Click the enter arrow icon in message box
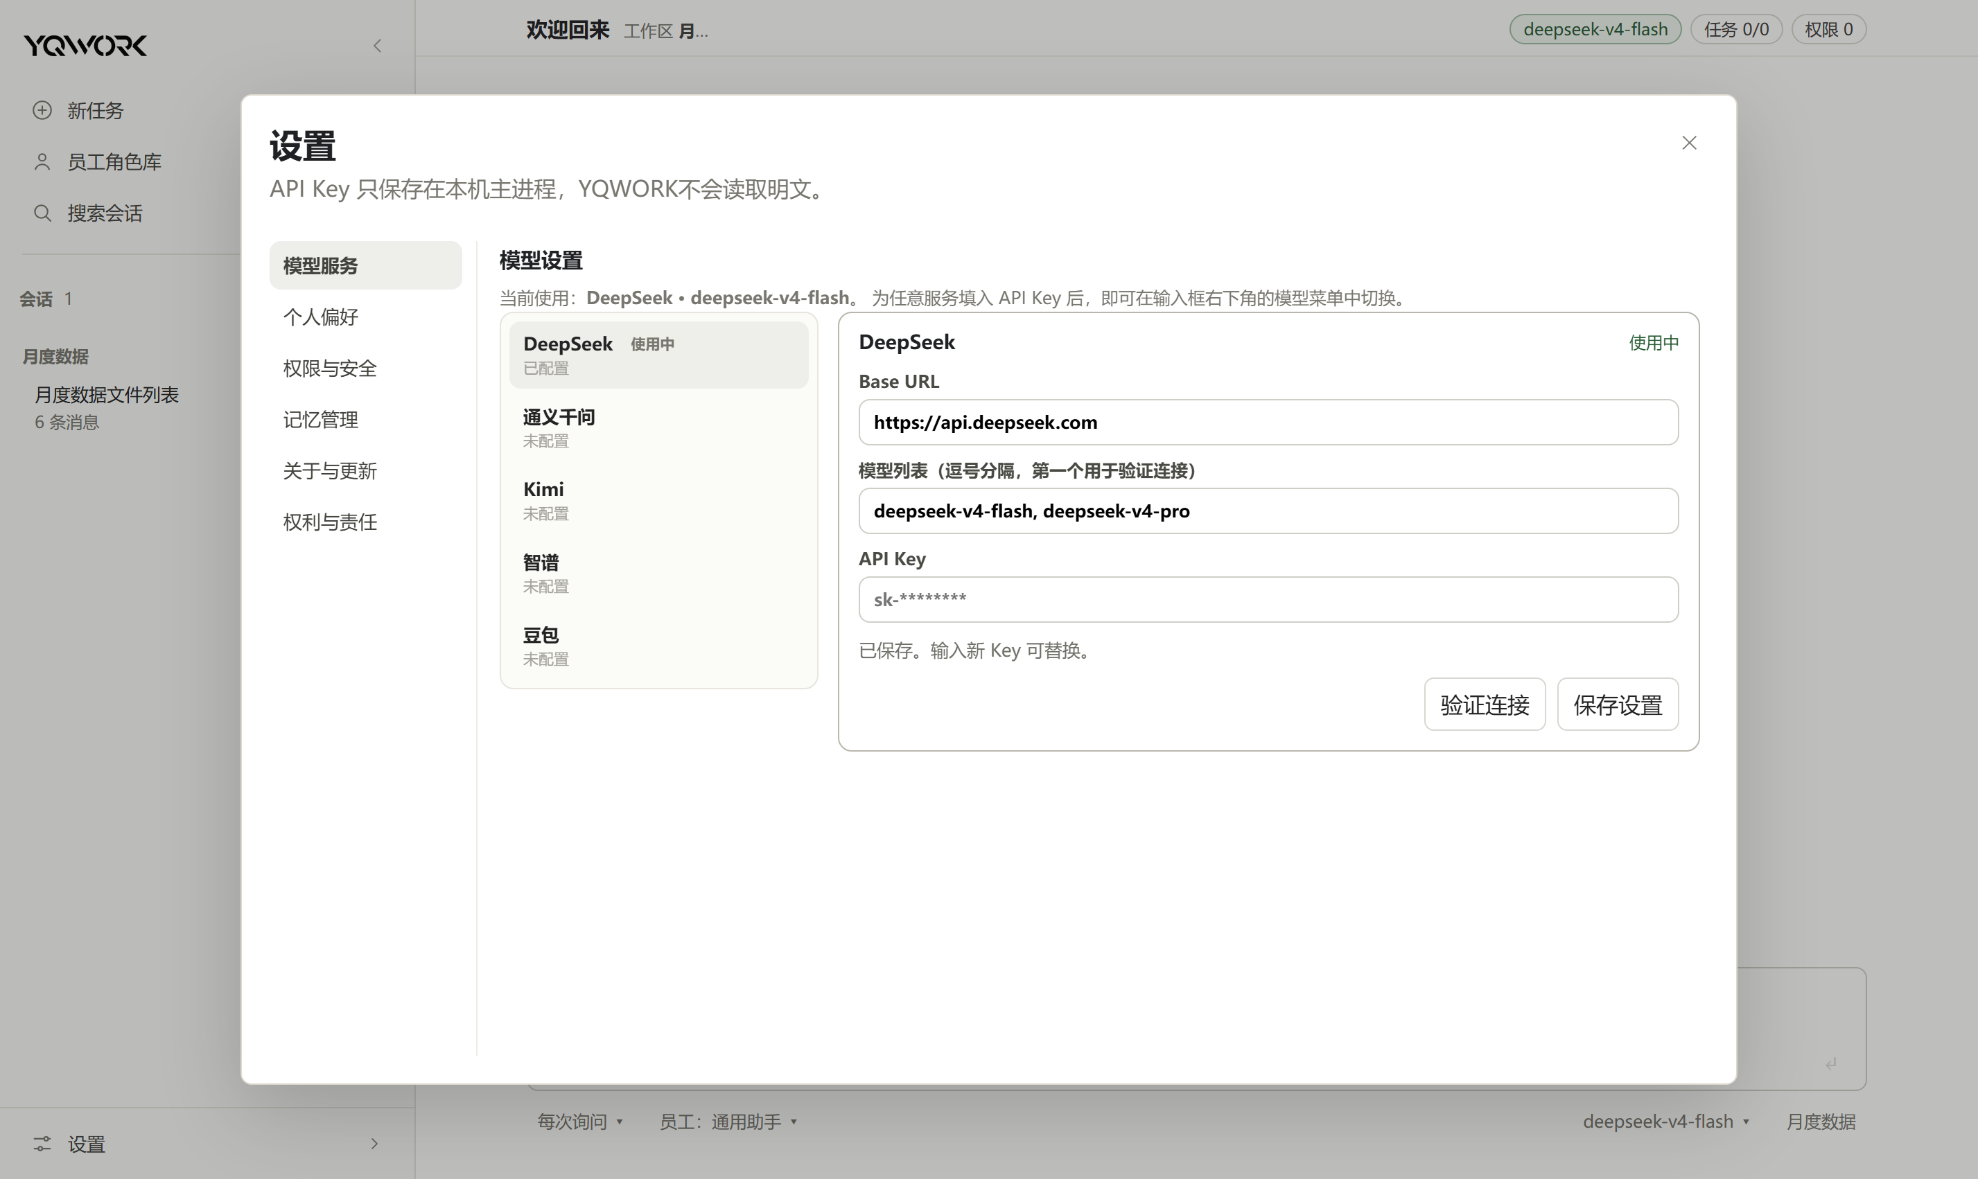The width and height of the screenshot is (1978, 1179). pyautogui.click(x=1831, y=1063)
